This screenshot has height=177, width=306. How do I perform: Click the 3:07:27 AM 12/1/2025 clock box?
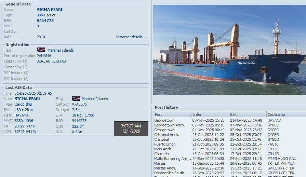pos(131,128)
